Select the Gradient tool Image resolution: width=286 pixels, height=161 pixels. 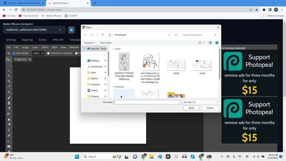click(x=9, y=114)
